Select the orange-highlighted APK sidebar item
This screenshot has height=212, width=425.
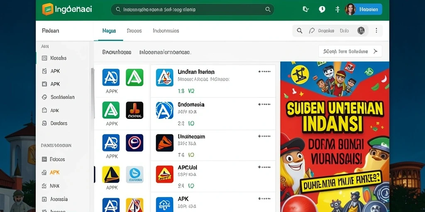(54, 173)
